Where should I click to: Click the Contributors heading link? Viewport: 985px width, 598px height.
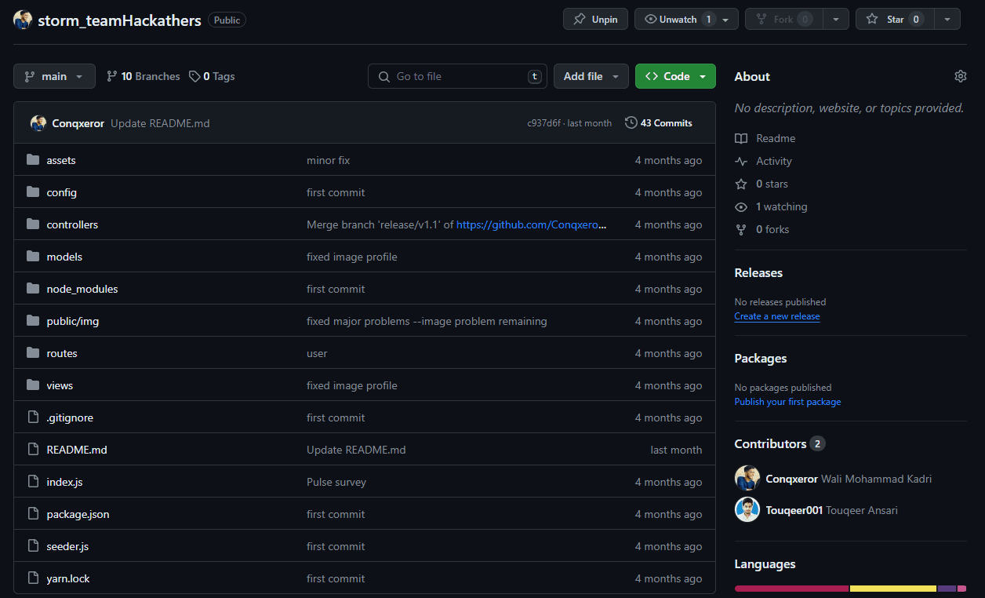pyautogui.click(x=780, y=443)
